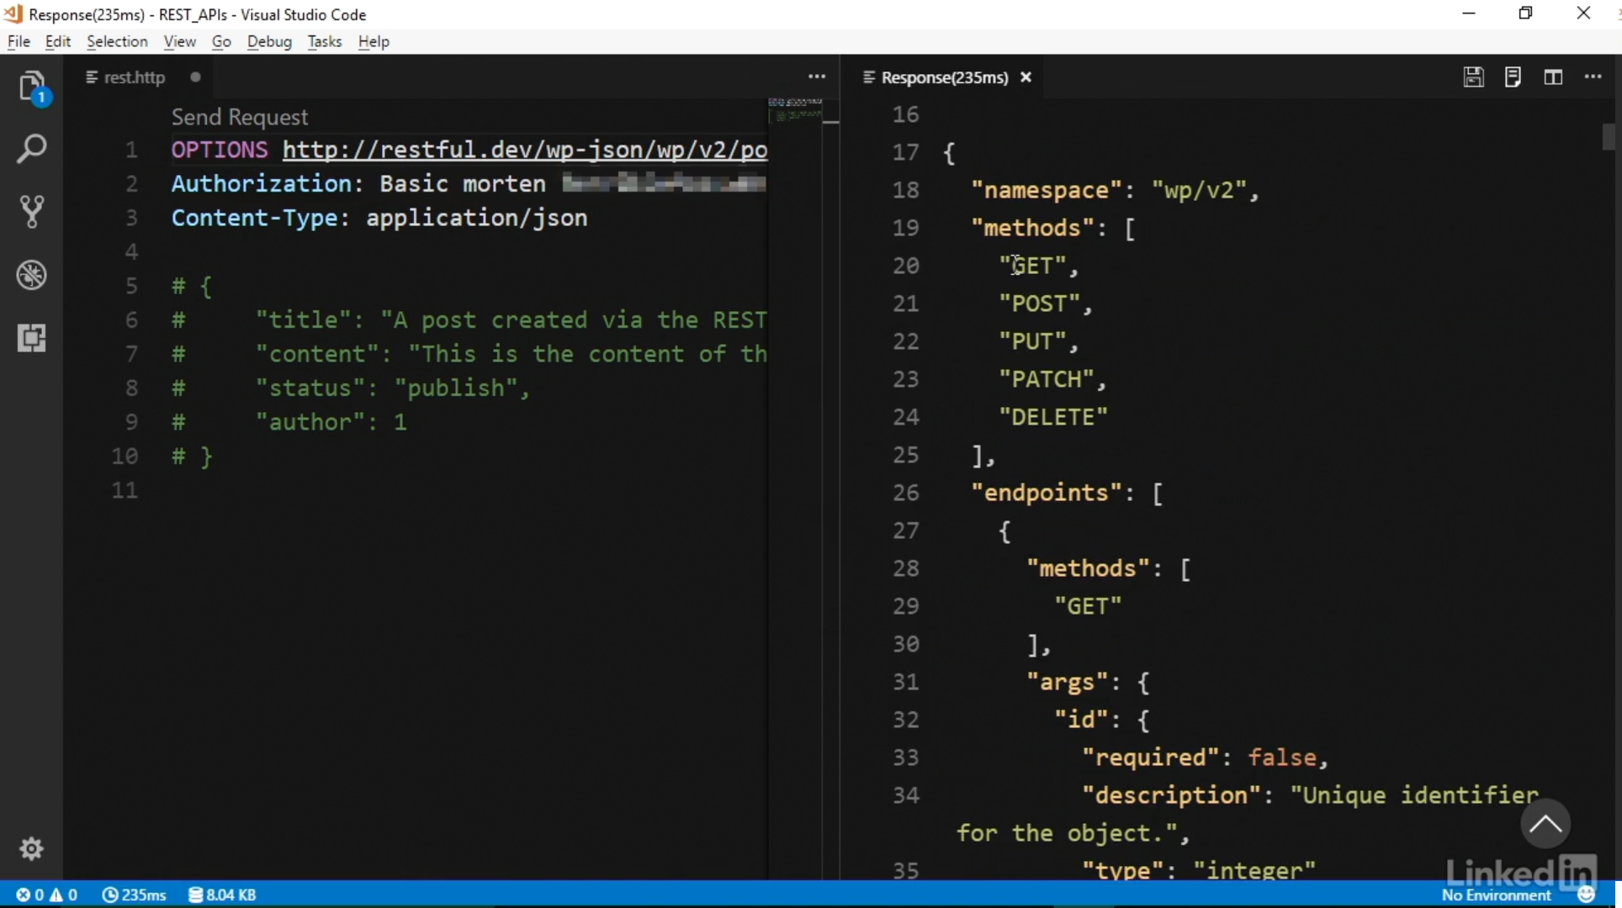
Task: Click the "title" comment line in rest.http
Action: coord(469,320)
